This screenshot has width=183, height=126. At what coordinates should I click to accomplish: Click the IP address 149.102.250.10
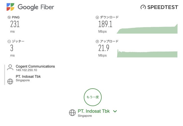26,70
